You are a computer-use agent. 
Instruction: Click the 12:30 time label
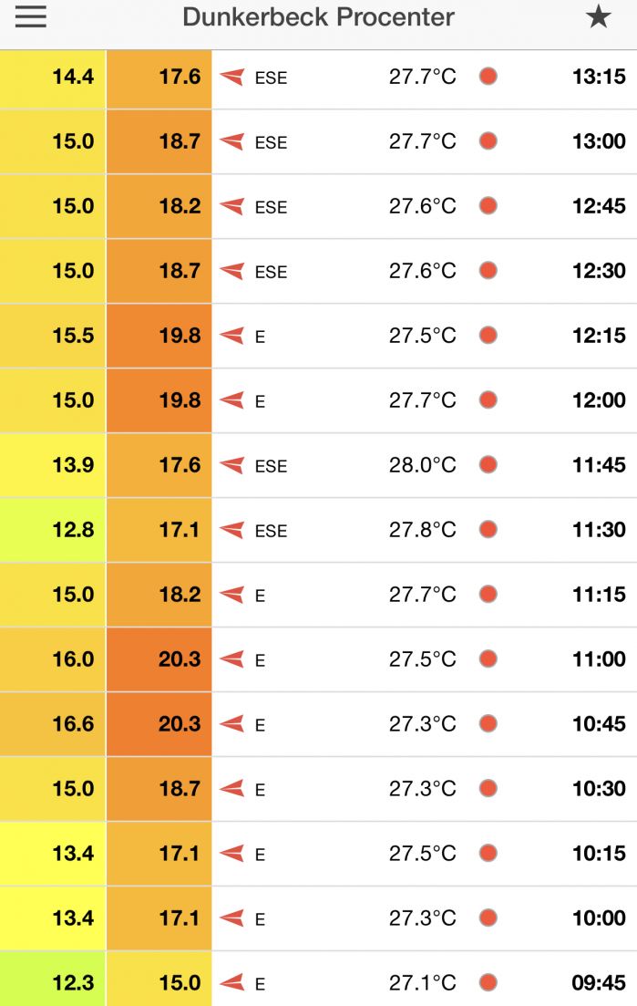coord(599,271)
